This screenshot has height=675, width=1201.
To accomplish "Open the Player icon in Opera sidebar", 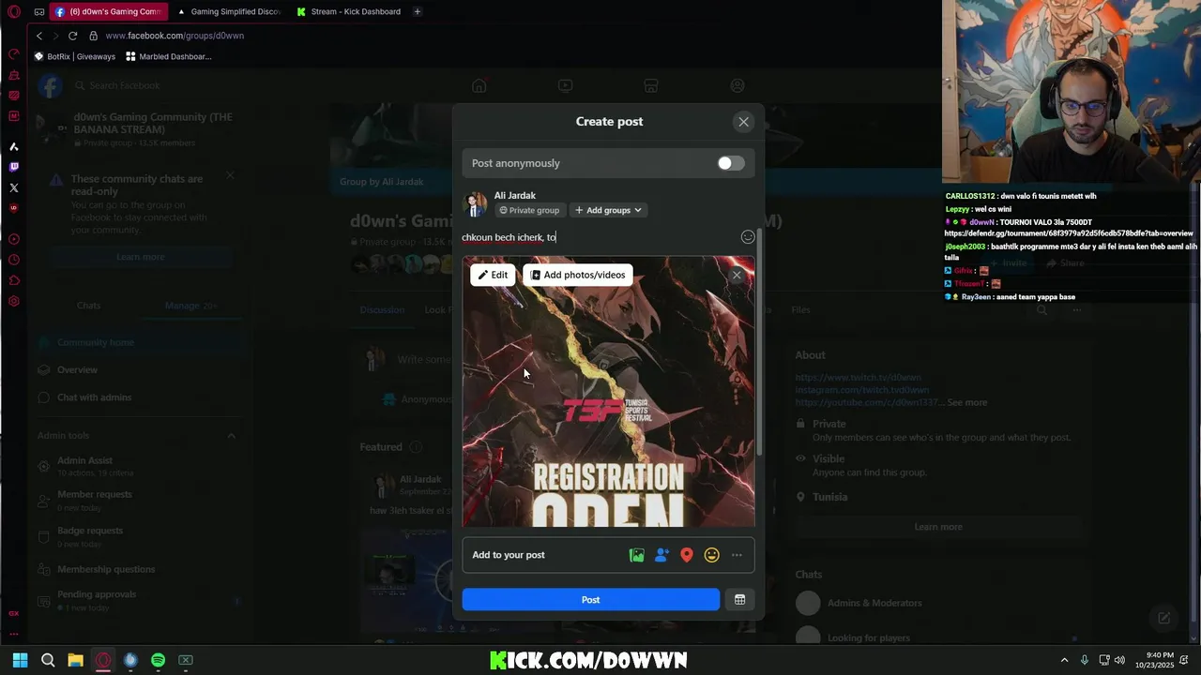I will [14, 239].
